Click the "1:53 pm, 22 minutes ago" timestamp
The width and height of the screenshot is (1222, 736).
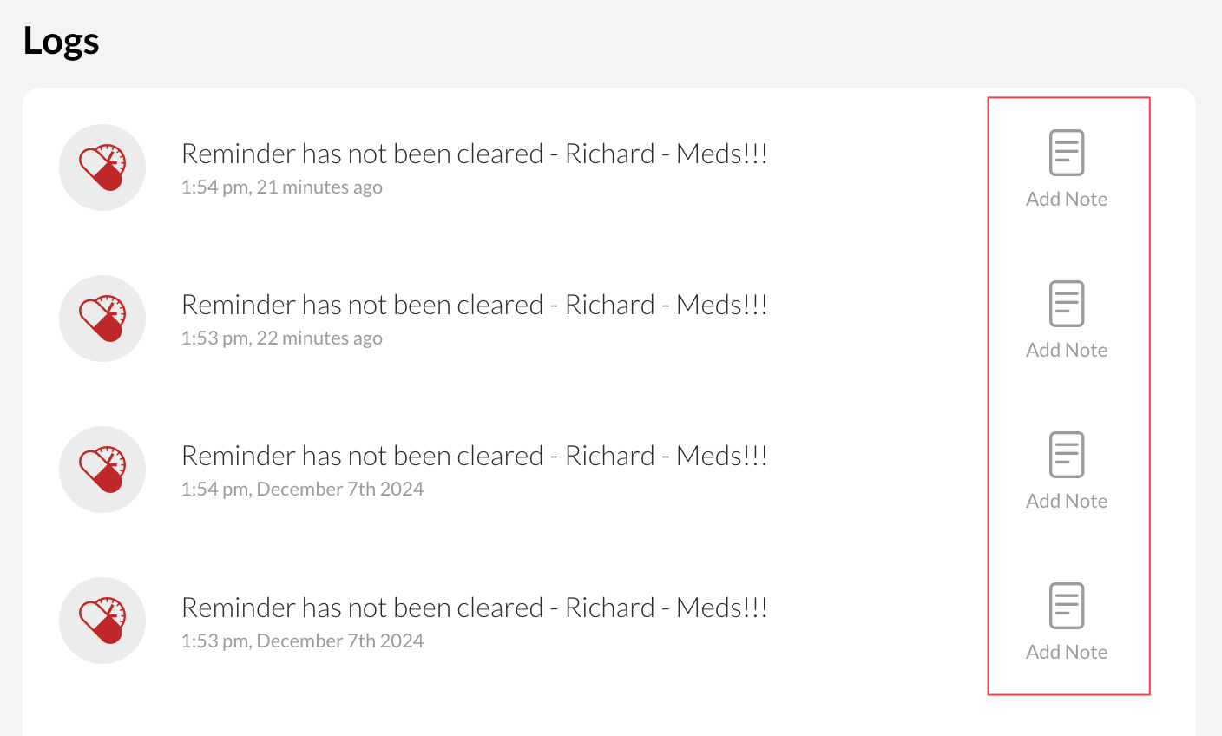(x=281, y=338)
